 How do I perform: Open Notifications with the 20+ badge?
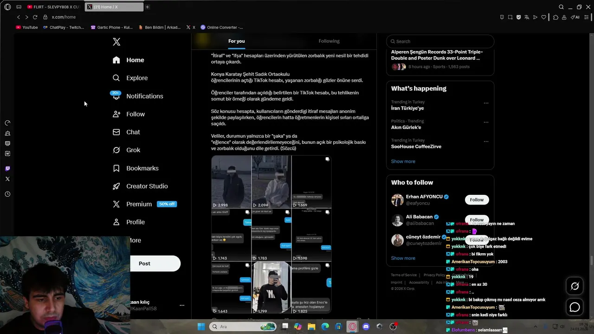click(x=137, y=96)
